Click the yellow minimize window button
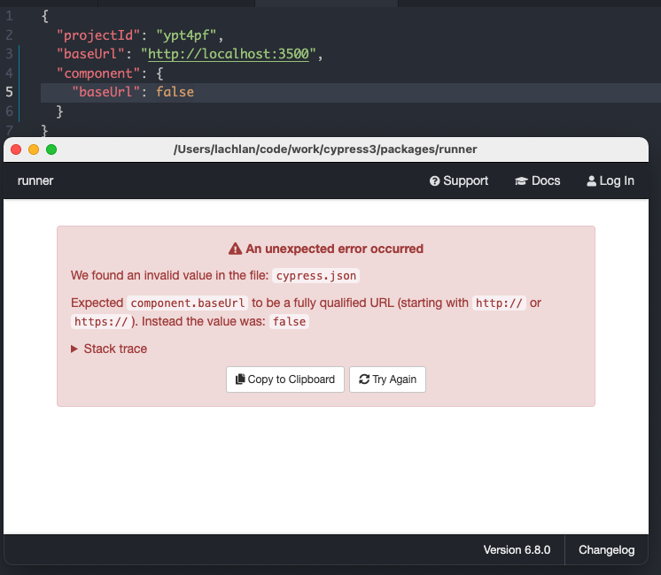Screen dimensions: 661x575 tap(34, 149)
